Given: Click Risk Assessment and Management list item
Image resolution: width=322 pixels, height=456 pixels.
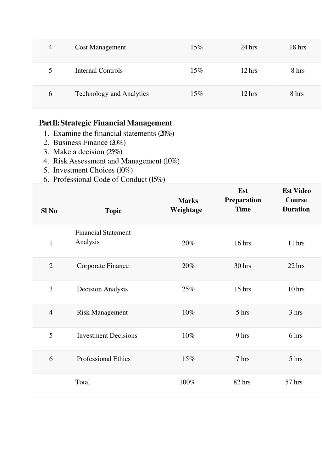Looking at the screenshot, I should coord(116,161).
